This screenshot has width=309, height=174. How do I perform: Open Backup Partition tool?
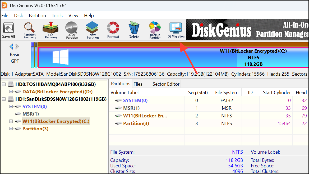point(155,30)
